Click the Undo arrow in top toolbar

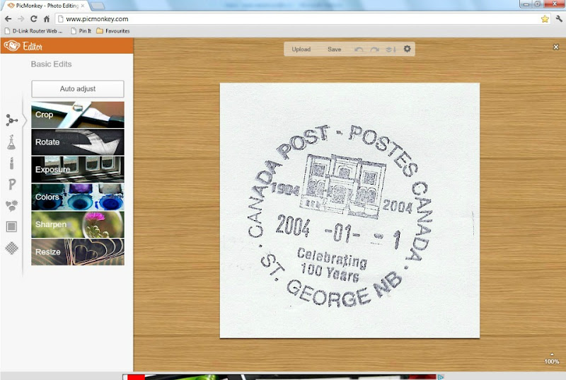pyautogui.click(x=359, y=49)
